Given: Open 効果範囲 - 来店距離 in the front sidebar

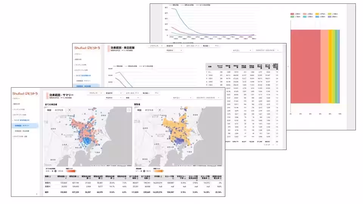Looking at the screenshot, I should [x=24, y=130].
